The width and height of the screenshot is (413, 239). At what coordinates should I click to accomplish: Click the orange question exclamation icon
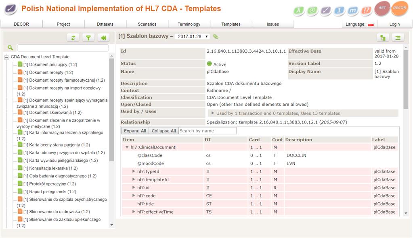coord(366,11)
